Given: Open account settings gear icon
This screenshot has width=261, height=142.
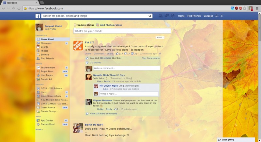Looking at the screenshot, I should pyautogui.click(x=222, y=16).
